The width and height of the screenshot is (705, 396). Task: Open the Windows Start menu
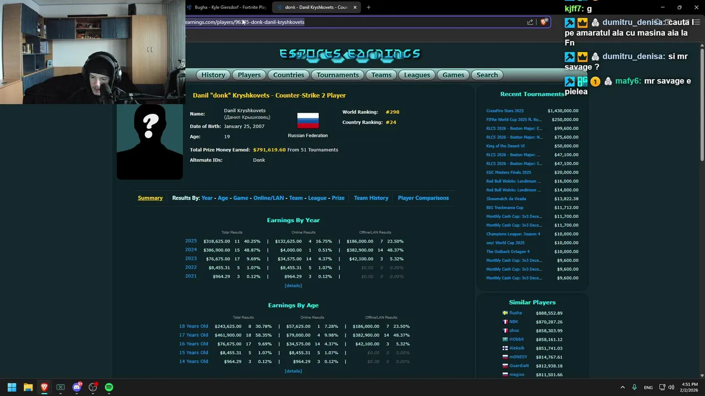(12, 387)
